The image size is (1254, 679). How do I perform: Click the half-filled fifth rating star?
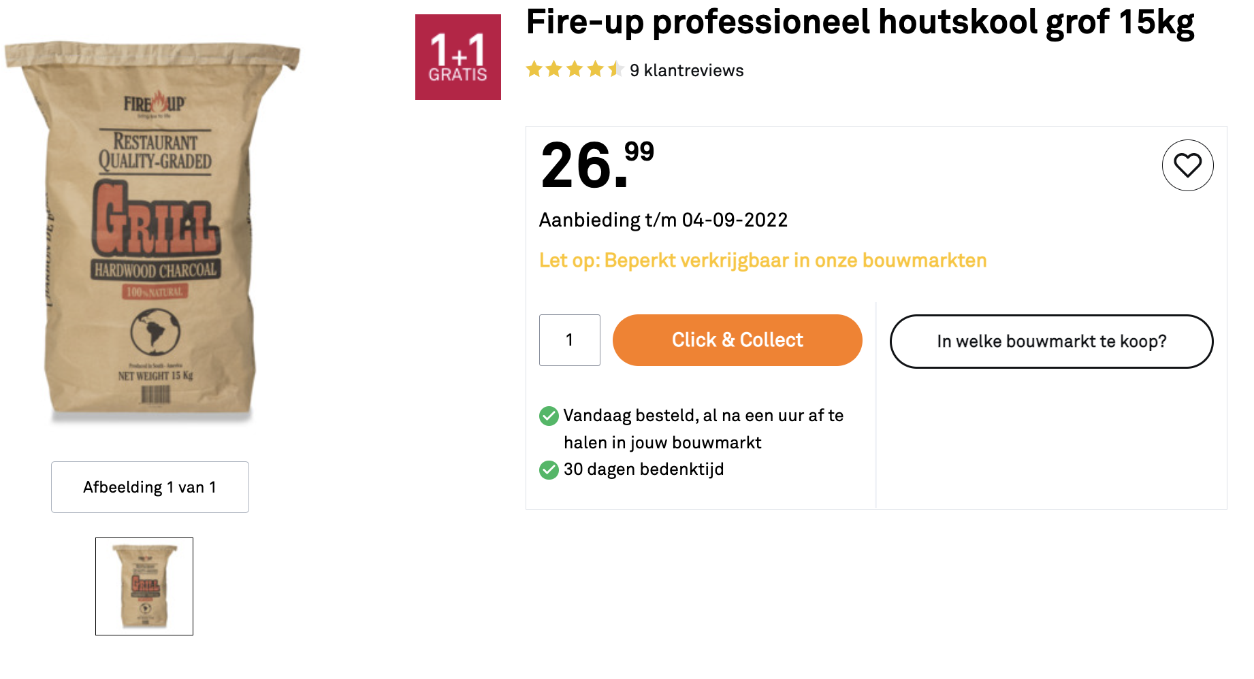tap(615, 69)
